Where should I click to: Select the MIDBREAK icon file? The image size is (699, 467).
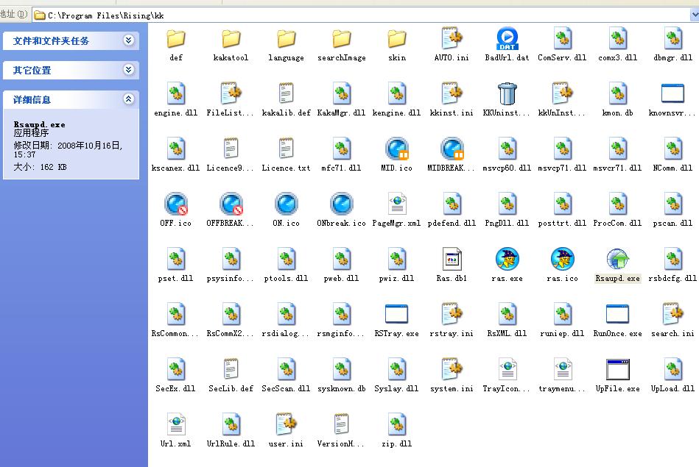(x=452, y=149)
